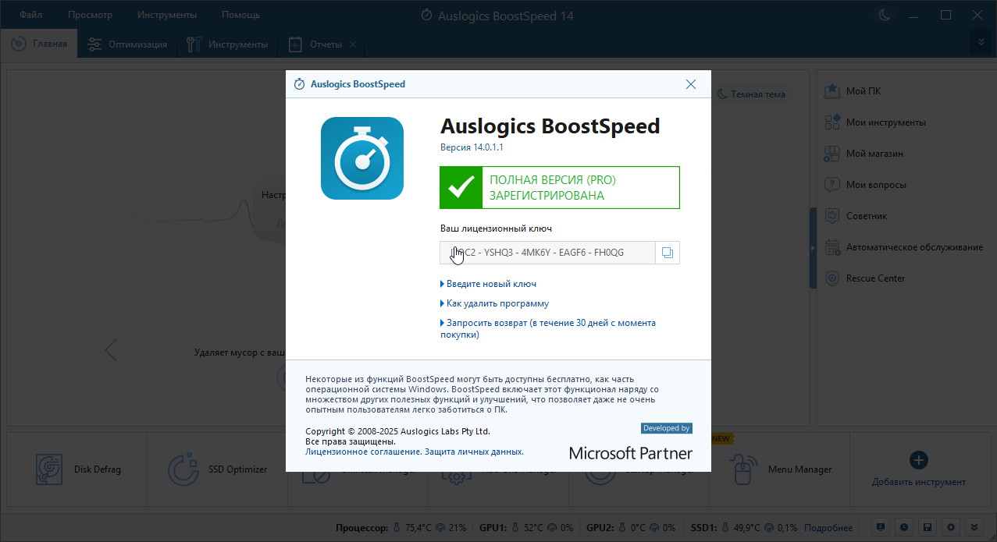Click the license key field
Viewport: 997px width, 542px height.
pos(547,253)
